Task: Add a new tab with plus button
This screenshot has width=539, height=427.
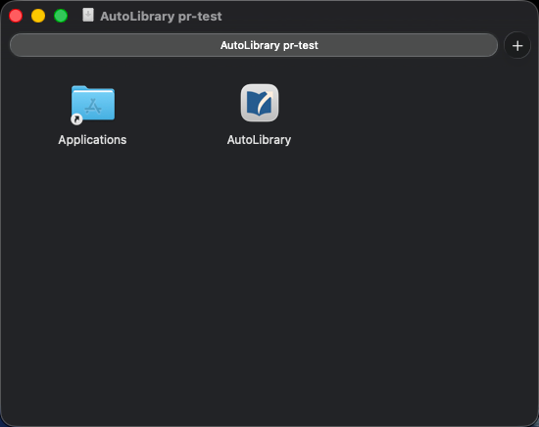Action: (x=517, y=45)
